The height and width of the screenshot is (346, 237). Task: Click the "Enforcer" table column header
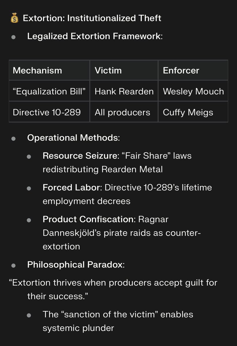[181, 71]
